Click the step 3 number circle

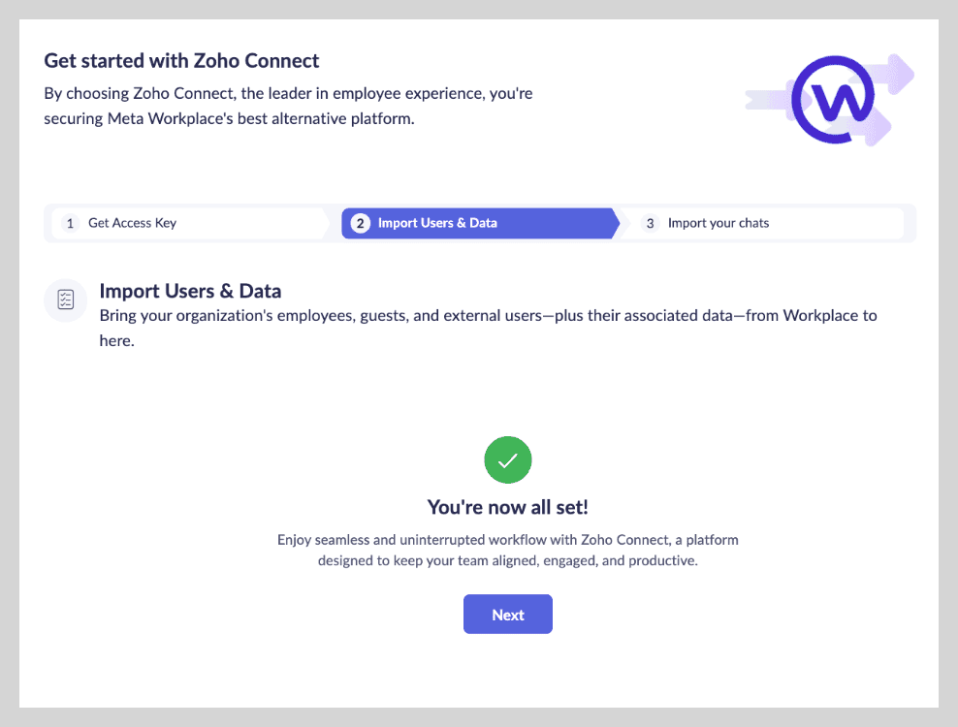pyautogui.click(x=650, y=223)
